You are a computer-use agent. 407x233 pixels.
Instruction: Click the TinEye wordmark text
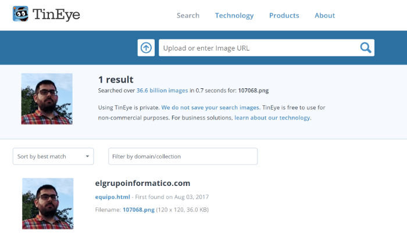pyautogui.click(x=56, y=15)
